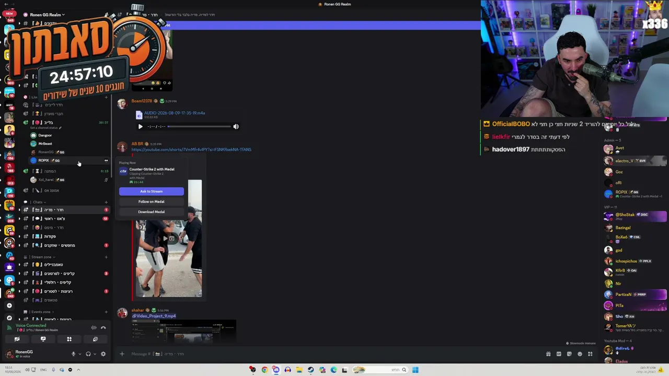Screen dimensions: 669x376
Task: Start an activity from voice controls
Action: coord(69,339)
